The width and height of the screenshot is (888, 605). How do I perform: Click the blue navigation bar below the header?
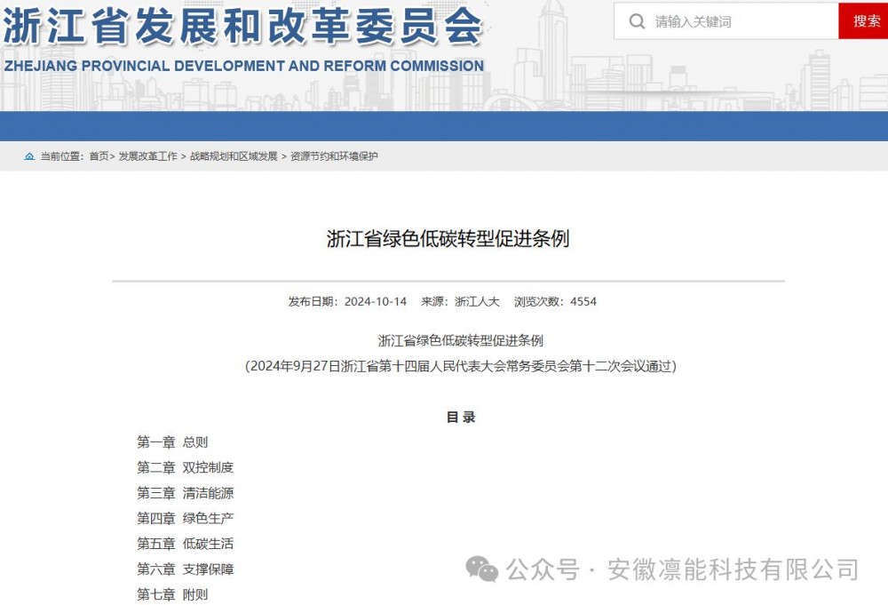[x=444, y=123]
